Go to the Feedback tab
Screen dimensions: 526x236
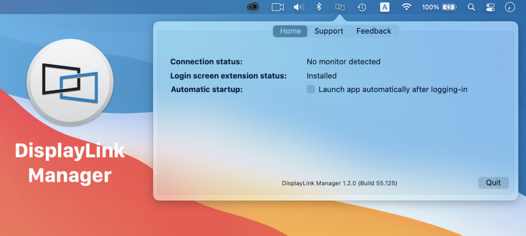[x=373, y=31]
